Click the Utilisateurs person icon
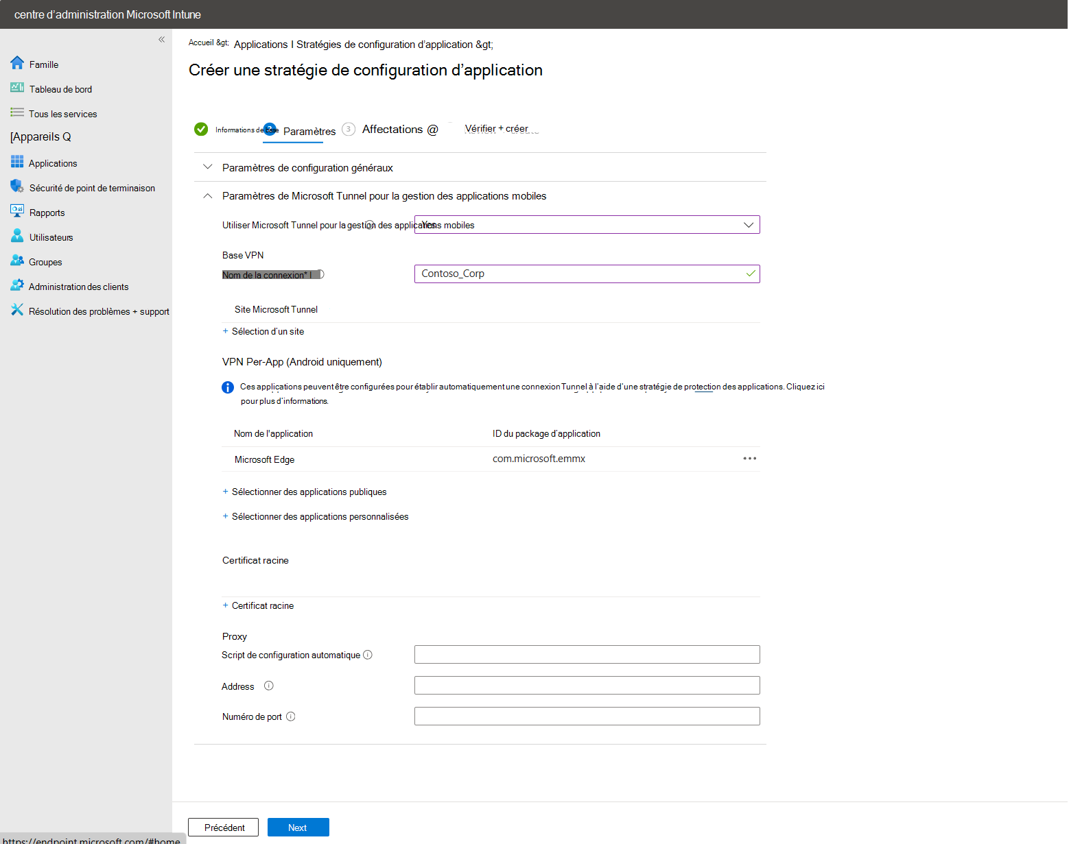 point(17,236)
